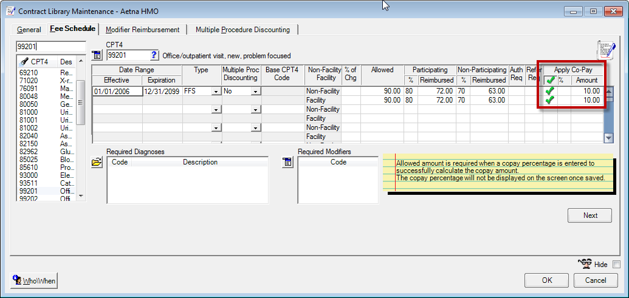Viewport: 629px width, 298px height.
Task: Open the Required Diagnoses folder icon
Action: click(x=97, y=162)
